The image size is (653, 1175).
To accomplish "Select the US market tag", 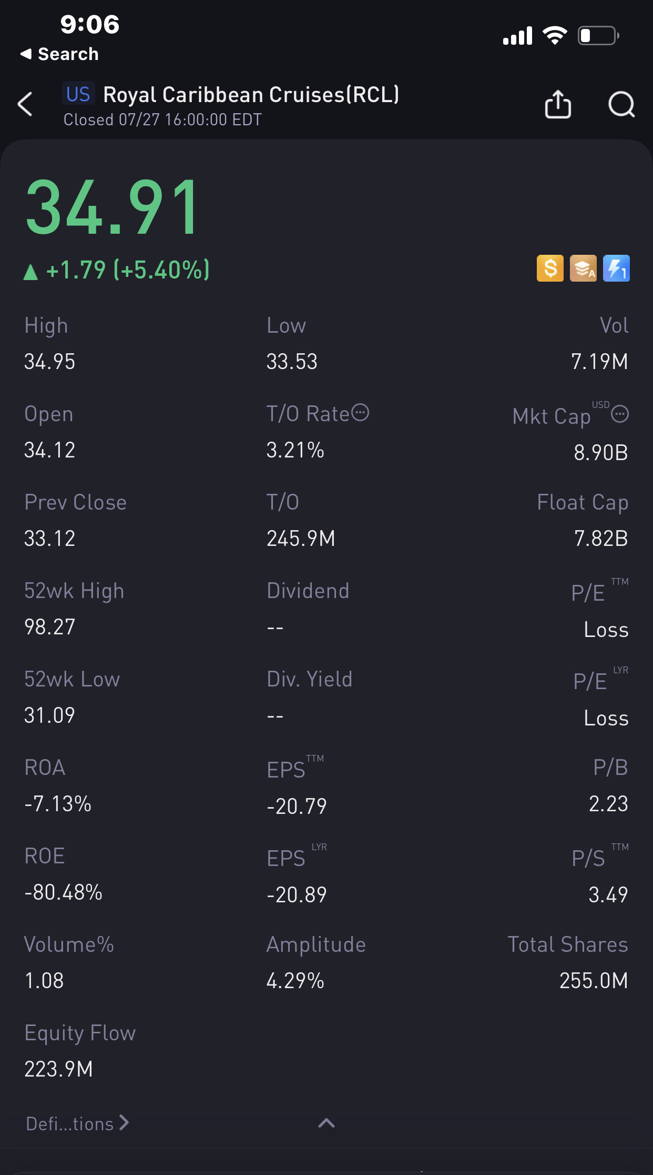I will 78,94.
